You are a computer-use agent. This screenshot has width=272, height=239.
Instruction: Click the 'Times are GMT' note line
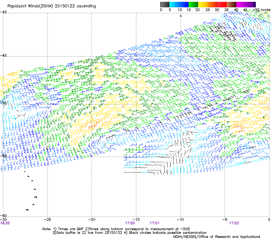pyautogui.click(x=116, y=229)
